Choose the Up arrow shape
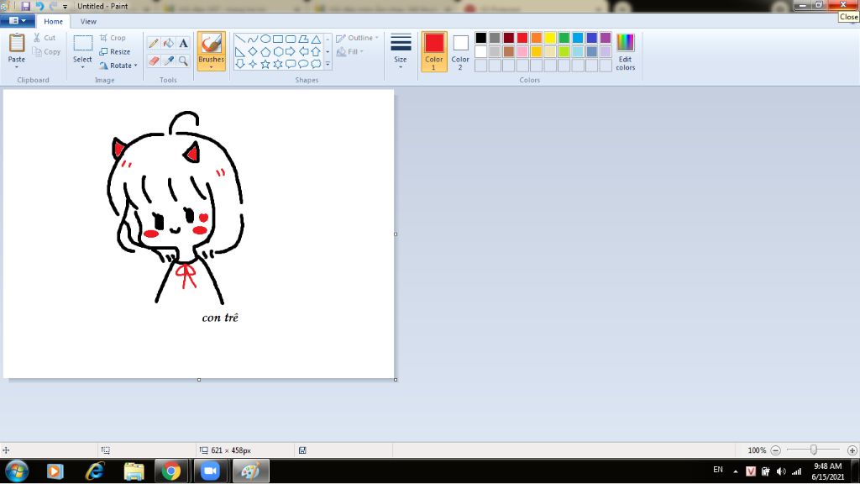Image resolution: width=860 pixels, height=484 pixels. [316, 51]
